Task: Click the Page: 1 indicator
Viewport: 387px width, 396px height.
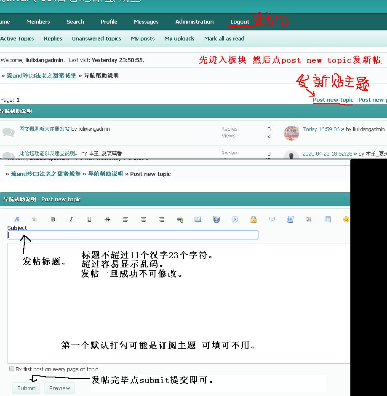Action: tap(10, 100)
